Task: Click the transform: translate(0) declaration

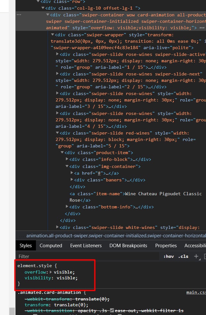Action: [56, 305]
